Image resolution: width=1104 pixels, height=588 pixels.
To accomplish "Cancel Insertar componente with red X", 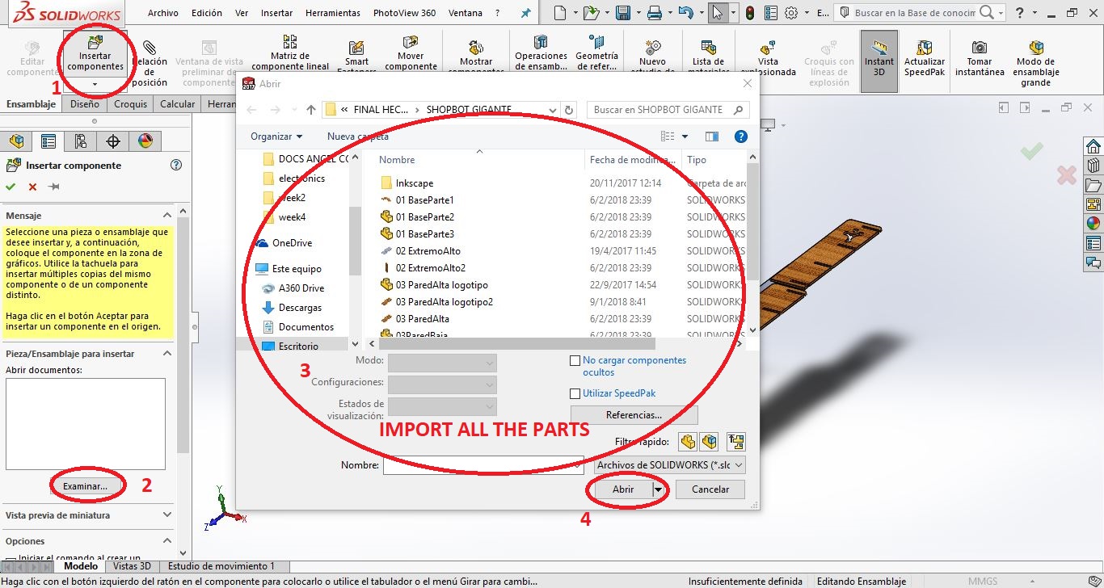I will 32,187.
